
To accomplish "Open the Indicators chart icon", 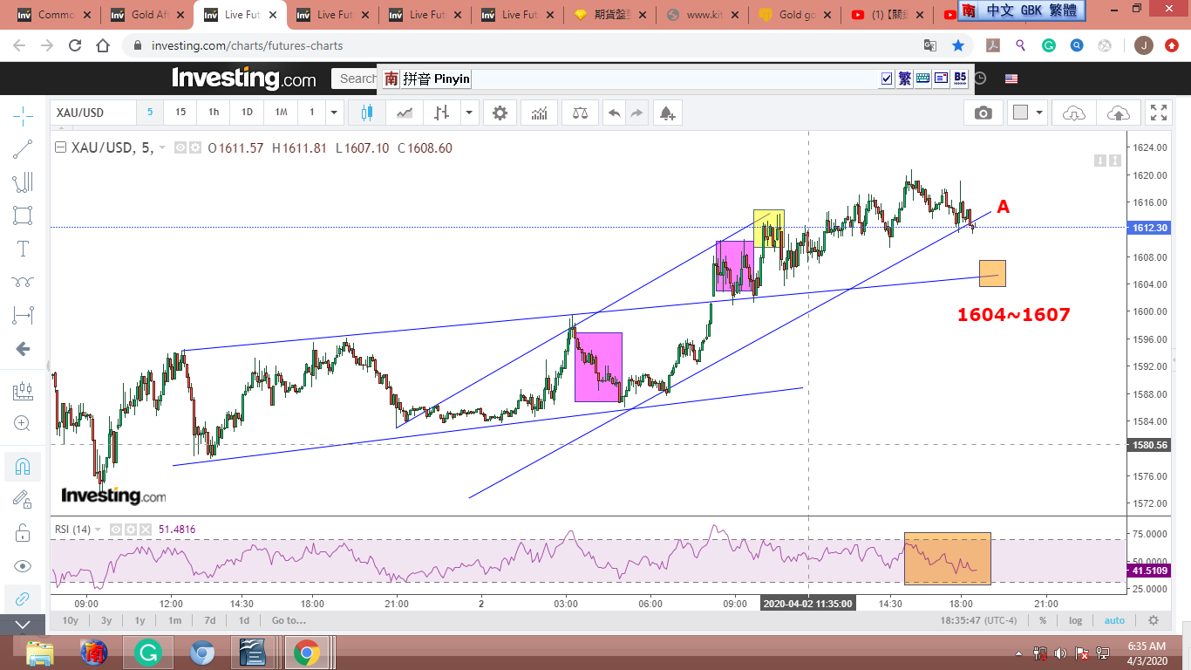I will (540, 113).
